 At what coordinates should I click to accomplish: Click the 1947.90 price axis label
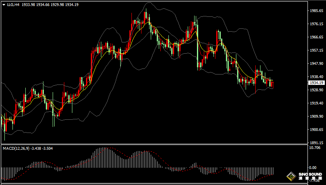coord(316,64)
